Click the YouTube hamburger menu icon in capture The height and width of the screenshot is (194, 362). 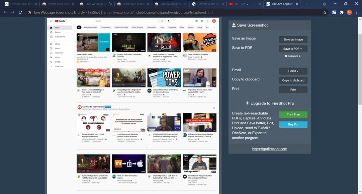pyautogui.click(x=51, y=21)
